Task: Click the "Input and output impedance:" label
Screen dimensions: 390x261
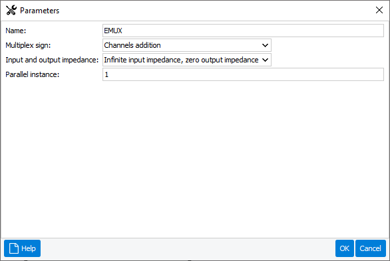Action: [52, 60]
